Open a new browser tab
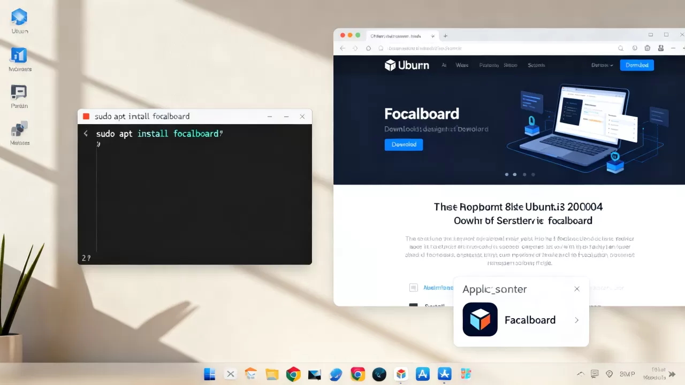 point(445,36)
